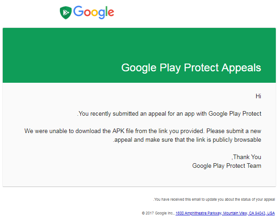Click the 'appeal and make sure' line
Screen dimensions: 279x219
[x=187, y=140]
